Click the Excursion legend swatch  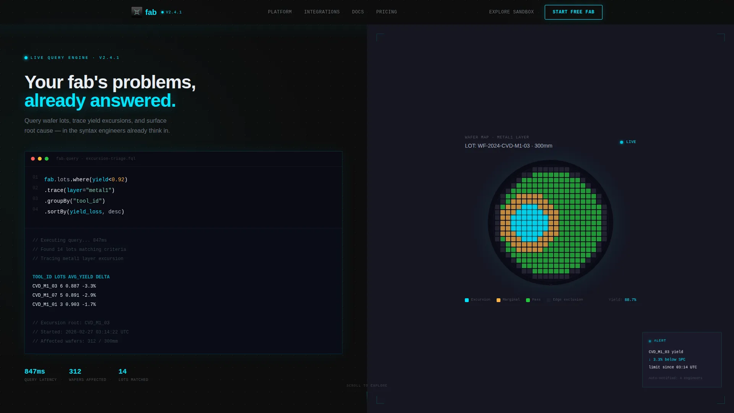(467, 300)
